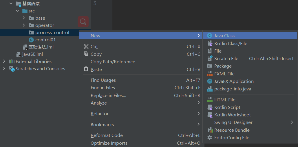Image resolution: width=298 pixels, height=147 pixels.
Task: Collapse the src folder
Action: [x=17, y=11]
